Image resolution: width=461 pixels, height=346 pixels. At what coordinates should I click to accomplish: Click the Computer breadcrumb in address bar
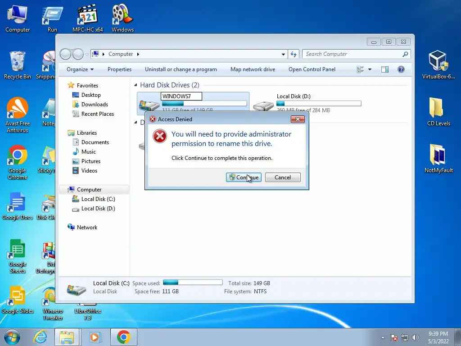point(121,54)
